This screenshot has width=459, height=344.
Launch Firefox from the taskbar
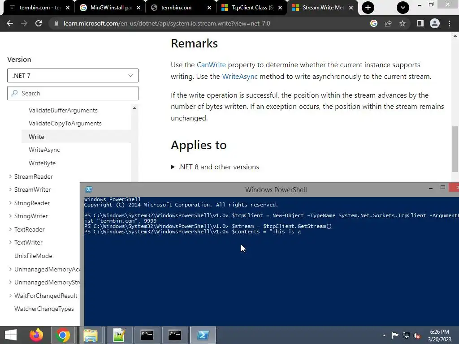coord(36,335)
